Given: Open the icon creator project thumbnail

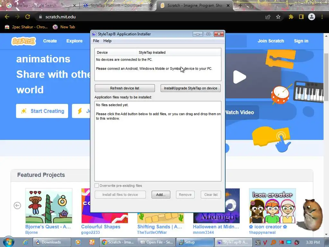Looking at the screenshot, I should [272, 206].
